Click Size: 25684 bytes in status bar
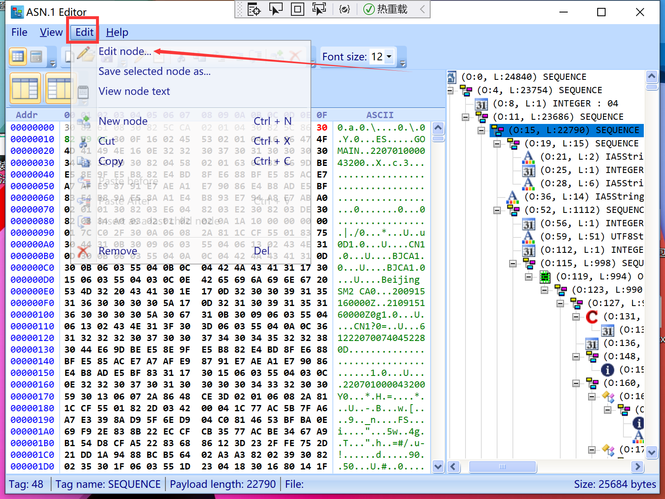 [615, 484]
